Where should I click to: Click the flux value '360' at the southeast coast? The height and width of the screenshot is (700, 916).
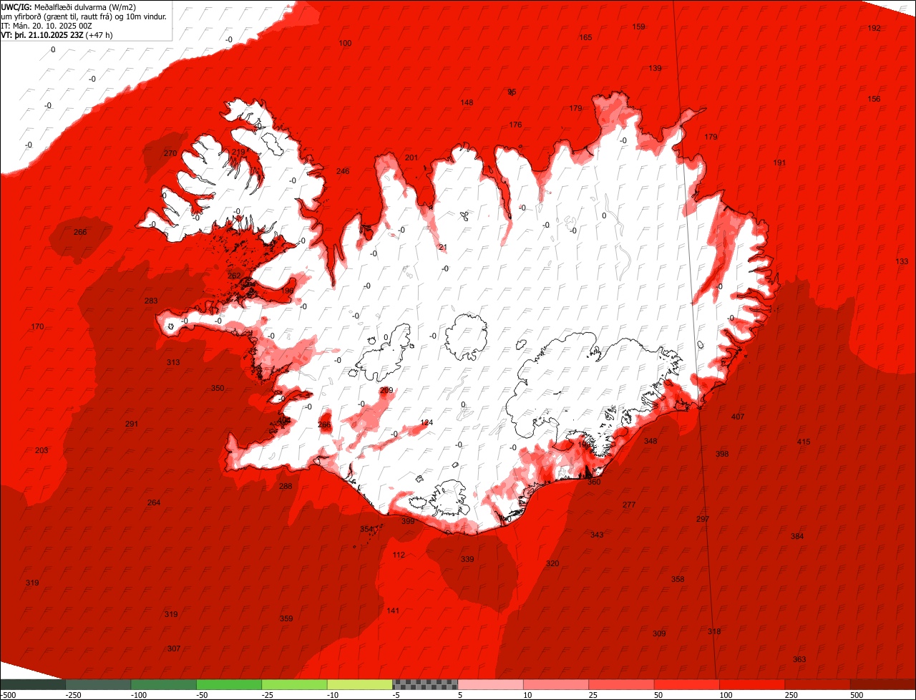click(x=594, y=482)
